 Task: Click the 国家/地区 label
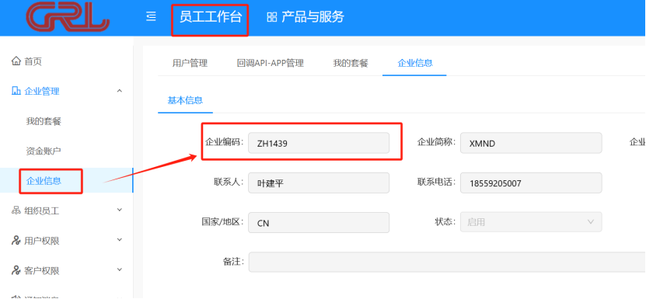(223, 222)
